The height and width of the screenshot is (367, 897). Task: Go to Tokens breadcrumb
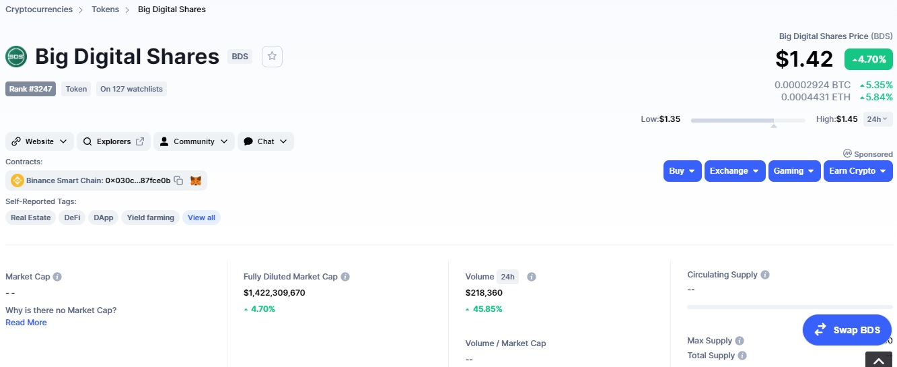coord(106,9)
